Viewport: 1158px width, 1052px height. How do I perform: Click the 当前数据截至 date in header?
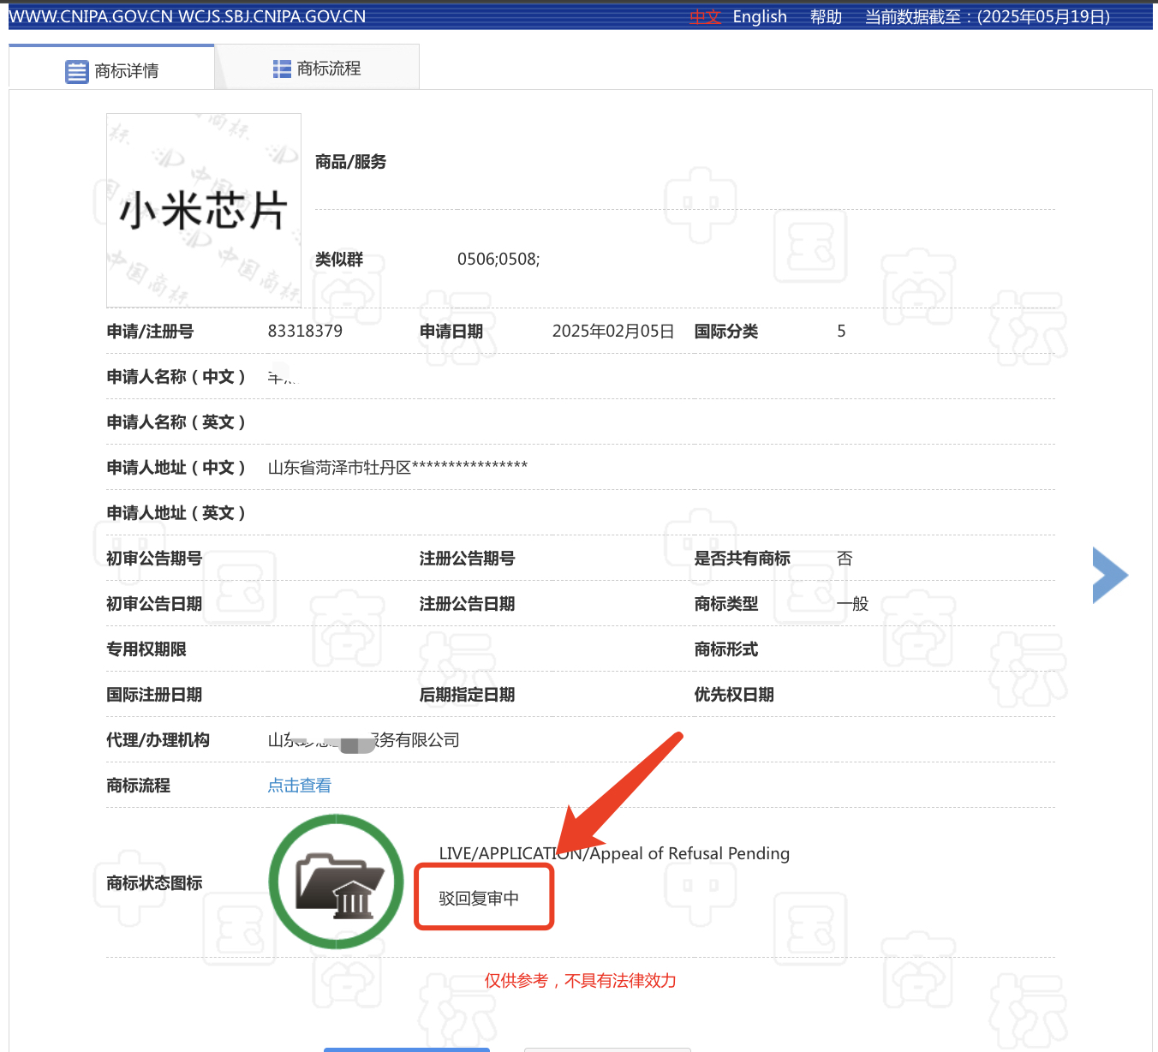click(x=987, y=17)
